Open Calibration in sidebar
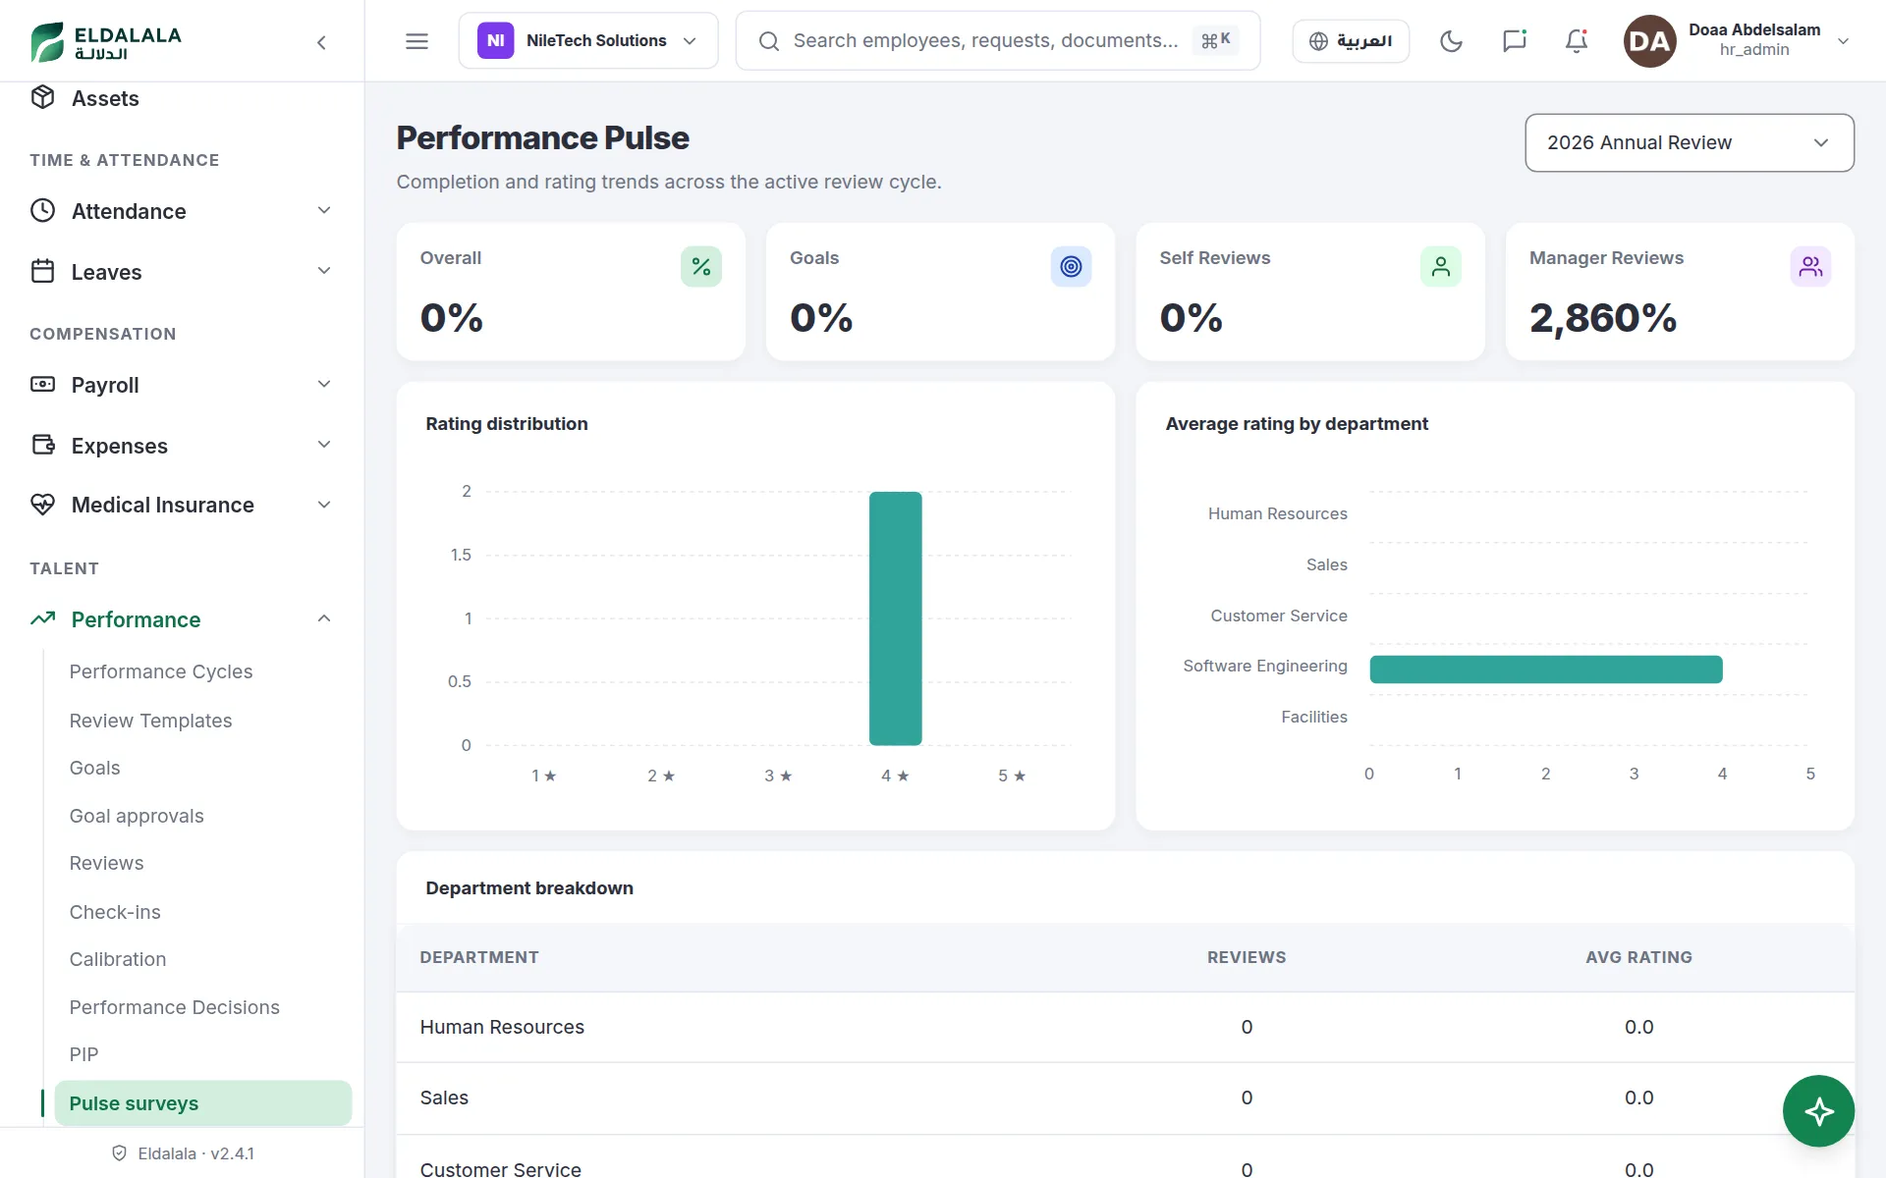Viewport: 1886px width, 1178px height. [x=118, y=959]
